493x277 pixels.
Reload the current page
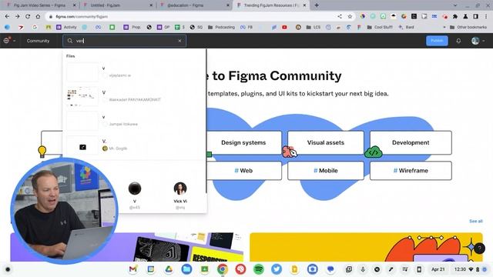coord(28,16)
